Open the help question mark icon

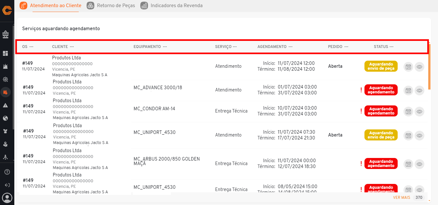[7, 172]
